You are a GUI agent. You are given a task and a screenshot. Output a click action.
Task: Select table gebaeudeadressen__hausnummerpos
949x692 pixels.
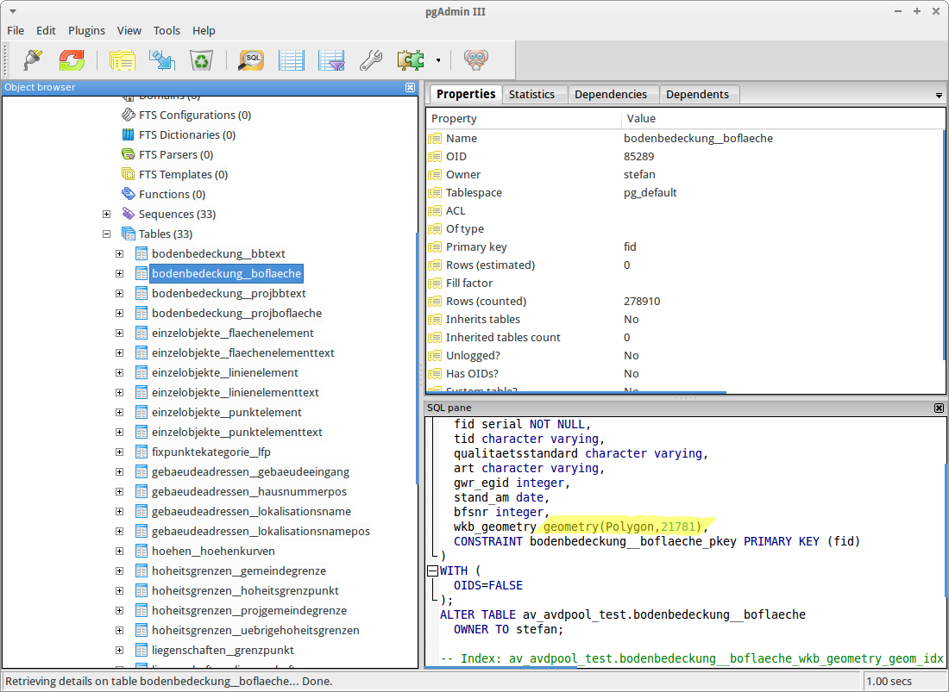coord(249,492)
